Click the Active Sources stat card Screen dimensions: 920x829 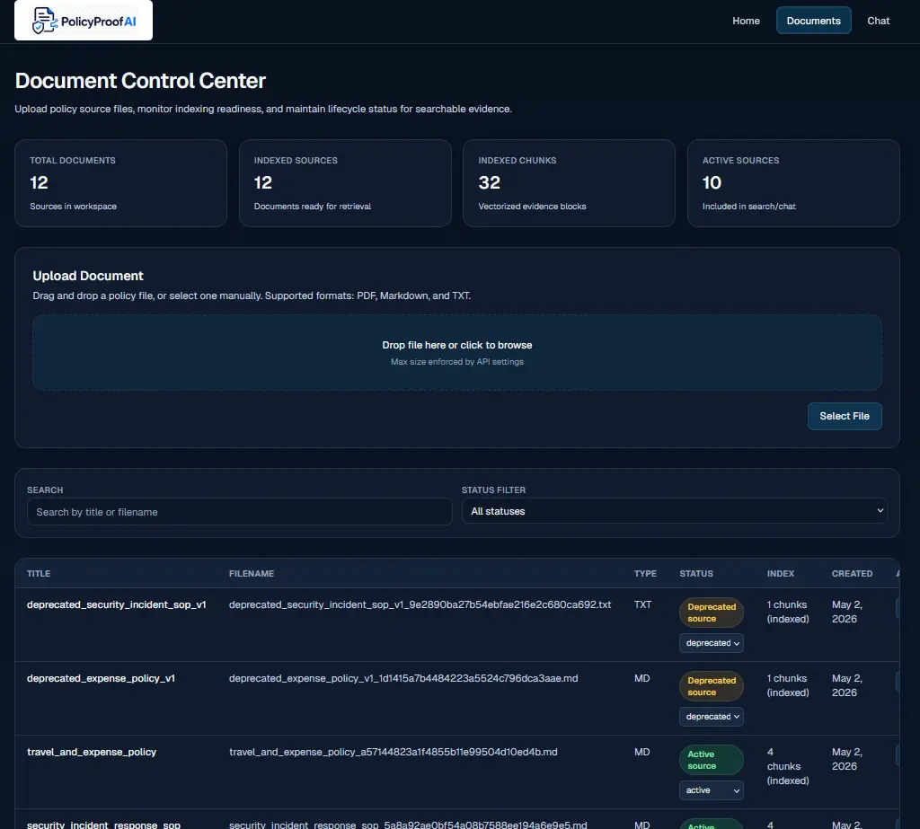coord(793,183)
